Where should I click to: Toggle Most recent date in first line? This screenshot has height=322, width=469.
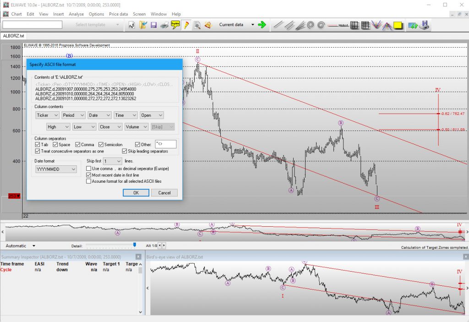pos(88,175)
